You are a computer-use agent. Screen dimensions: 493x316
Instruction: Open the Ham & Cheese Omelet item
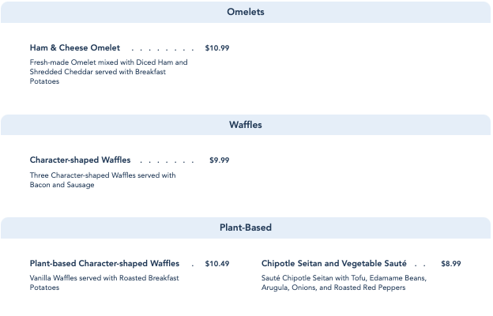[x=75, y=48]
